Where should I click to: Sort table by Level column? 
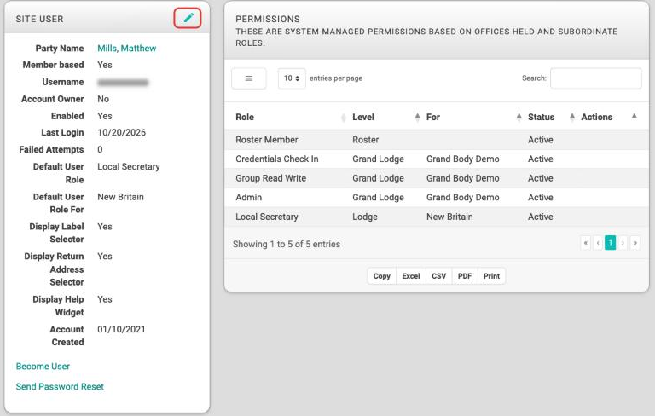(385, 117)
